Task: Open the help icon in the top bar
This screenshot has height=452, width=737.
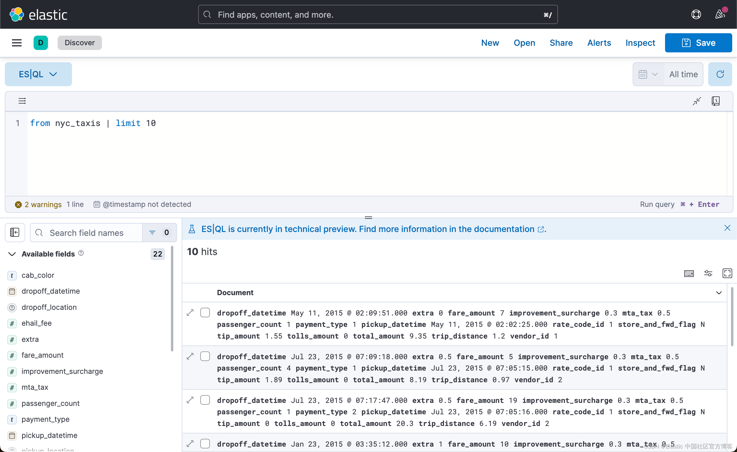Action: 696,14
